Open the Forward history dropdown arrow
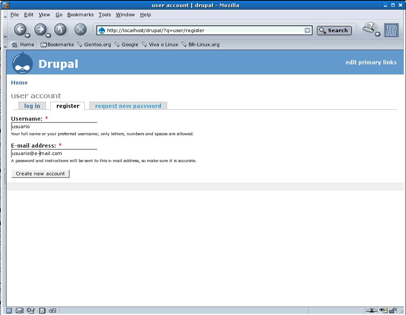Viewport: 406px width, 315px height. [48, 35]
